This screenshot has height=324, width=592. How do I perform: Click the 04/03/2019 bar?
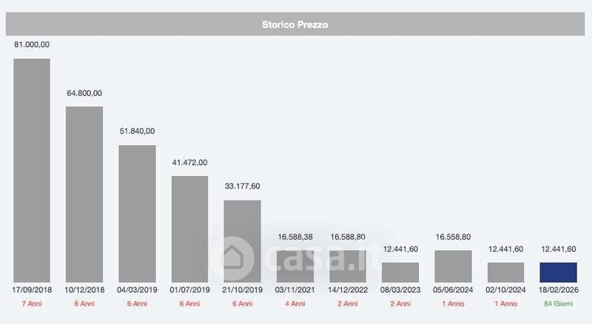(x=138, y=213)
